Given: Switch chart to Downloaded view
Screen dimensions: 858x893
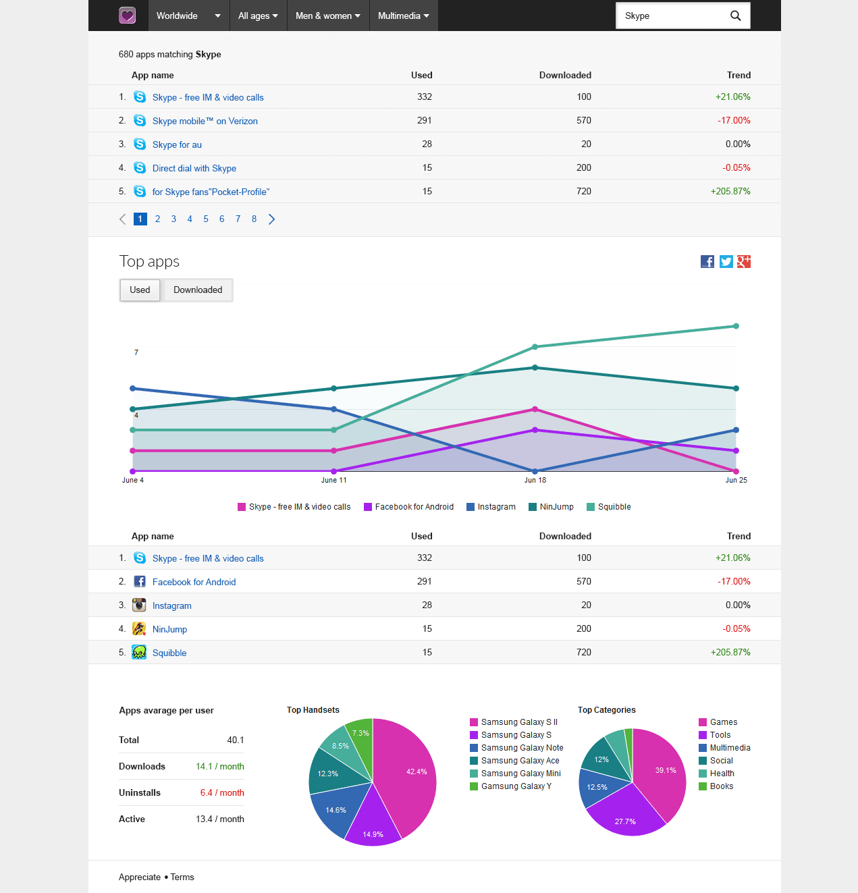Looking at the screenshot, I should click(x=198, y=290).
